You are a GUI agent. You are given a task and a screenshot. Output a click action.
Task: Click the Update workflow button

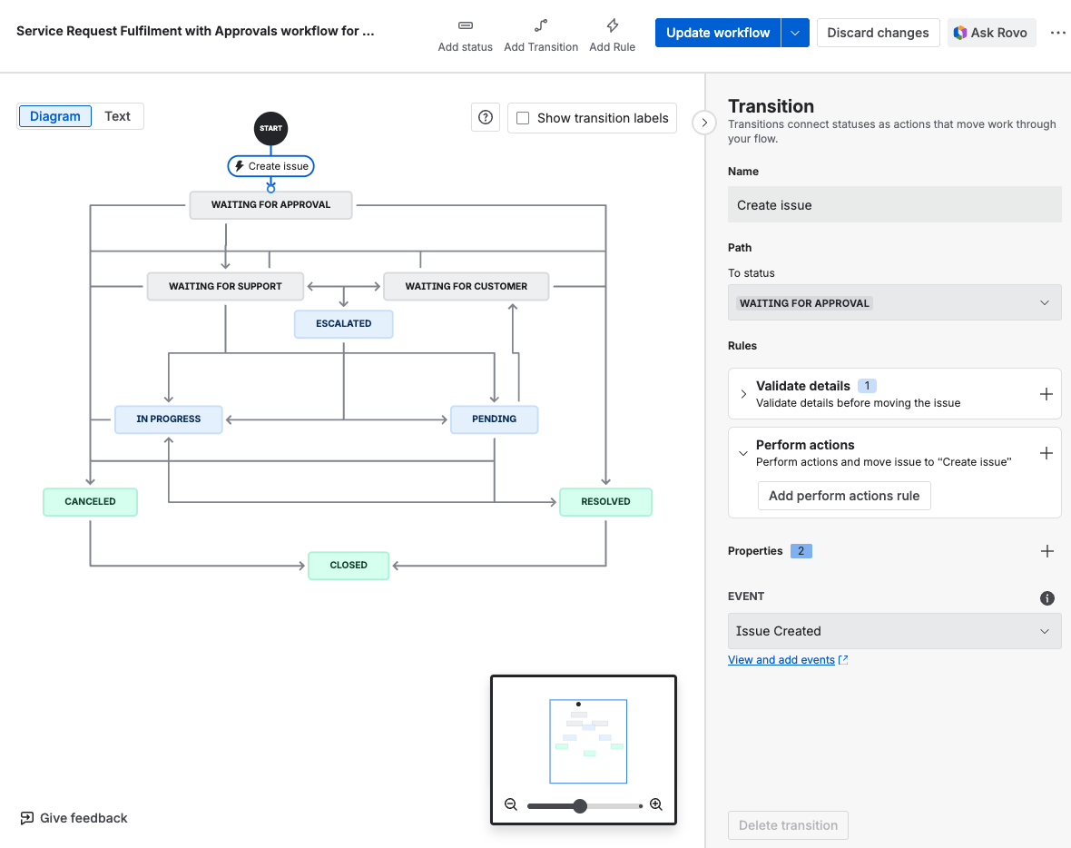click(x=717, y=32)
